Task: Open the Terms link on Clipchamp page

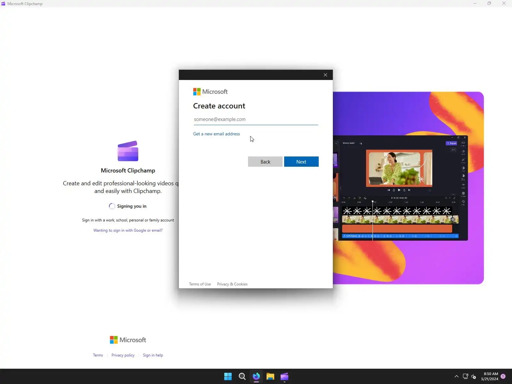Action: 98,355
